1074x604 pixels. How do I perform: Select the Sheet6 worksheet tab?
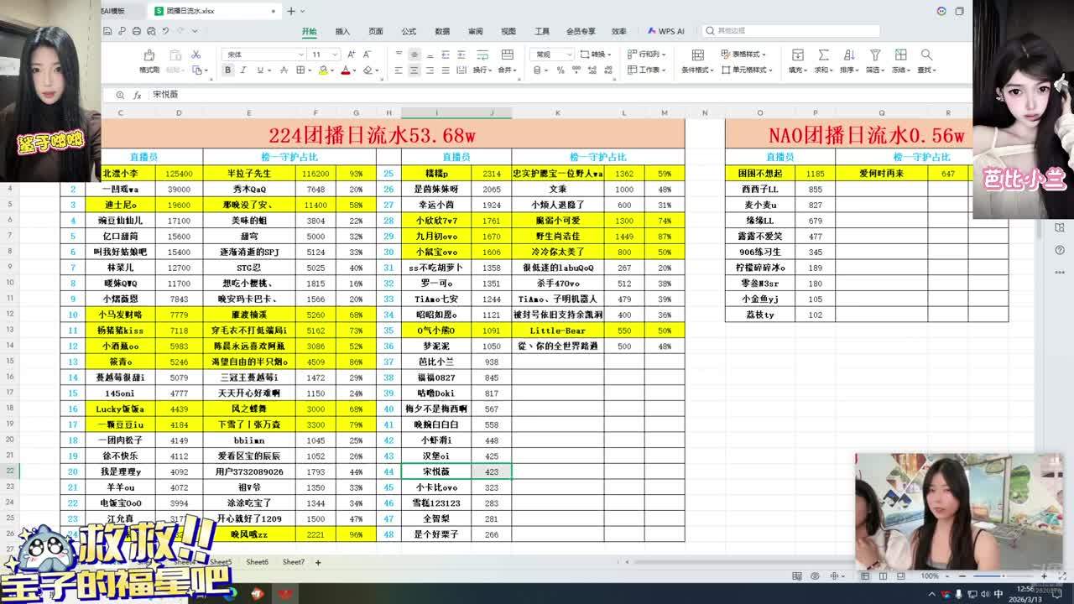click(257, 562)
